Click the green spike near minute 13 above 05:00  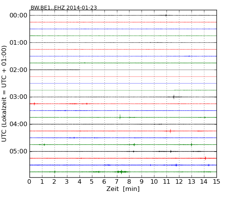192,144
